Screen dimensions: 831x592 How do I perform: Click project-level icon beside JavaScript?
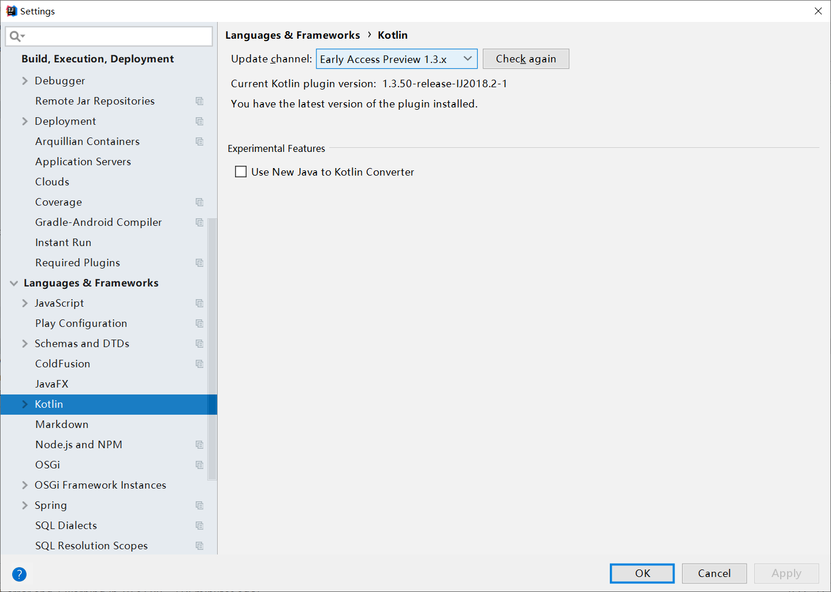pos(199,303)
